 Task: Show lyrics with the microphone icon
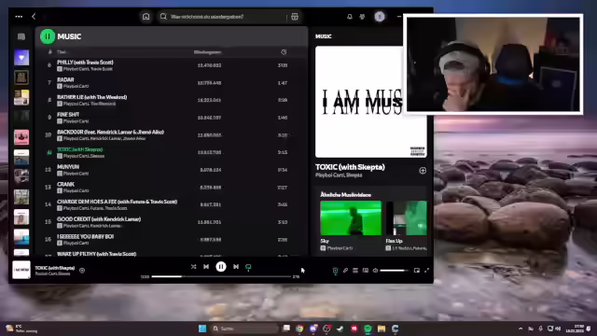point(345,271)
